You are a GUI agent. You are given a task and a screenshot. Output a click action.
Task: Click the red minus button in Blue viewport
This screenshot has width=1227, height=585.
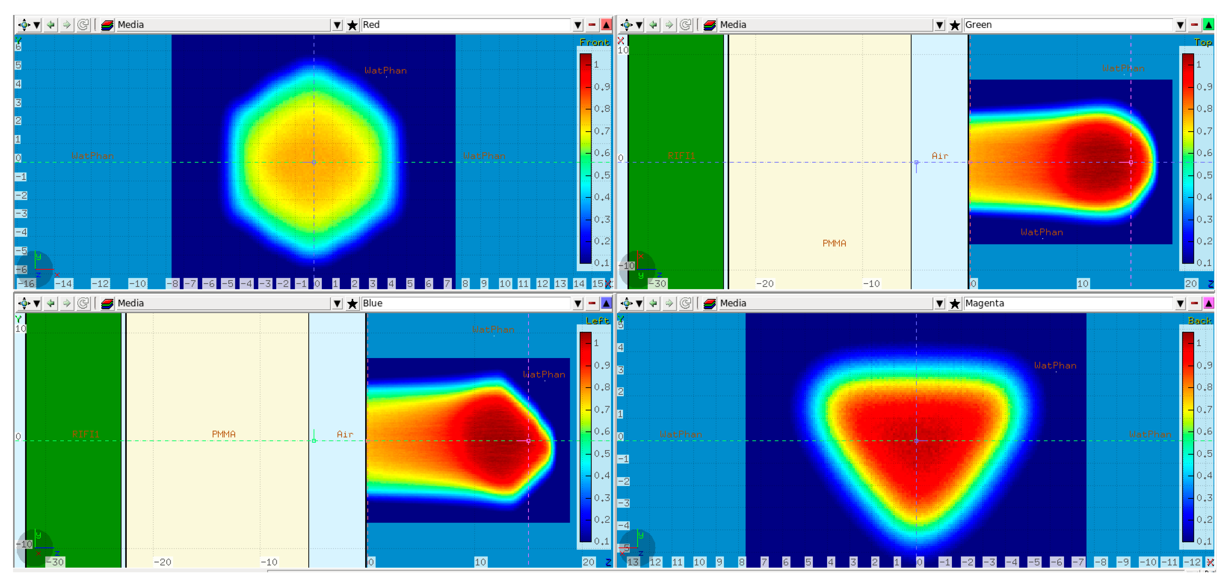(592, 303)
